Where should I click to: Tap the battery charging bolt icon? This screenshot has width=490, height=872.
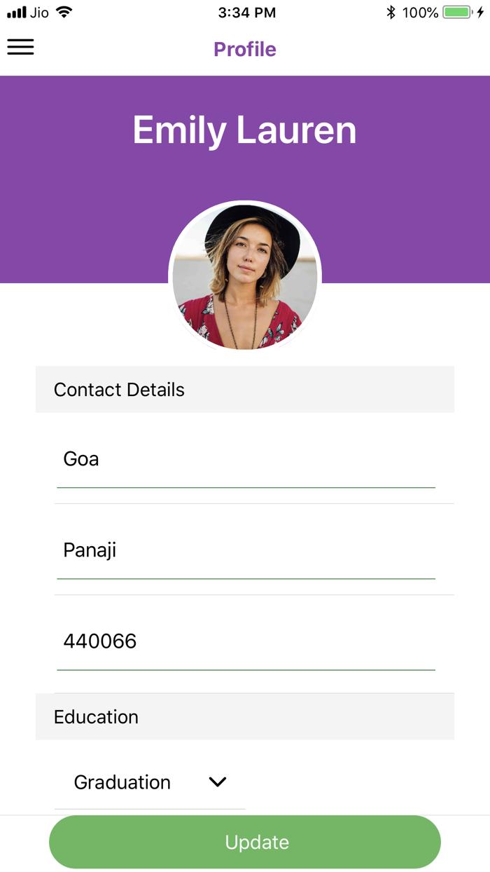(480, 13)
